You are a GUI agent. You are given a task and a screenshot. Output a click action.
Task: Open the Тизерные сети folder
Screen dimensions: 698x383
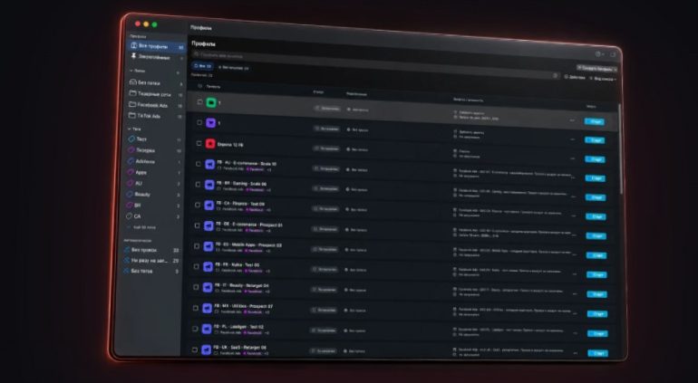(156, 94)
